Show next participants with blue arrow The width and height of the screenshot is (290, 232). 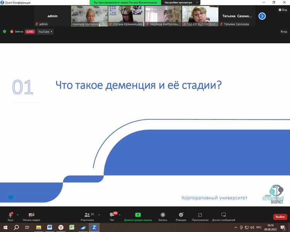coord(262,16)
